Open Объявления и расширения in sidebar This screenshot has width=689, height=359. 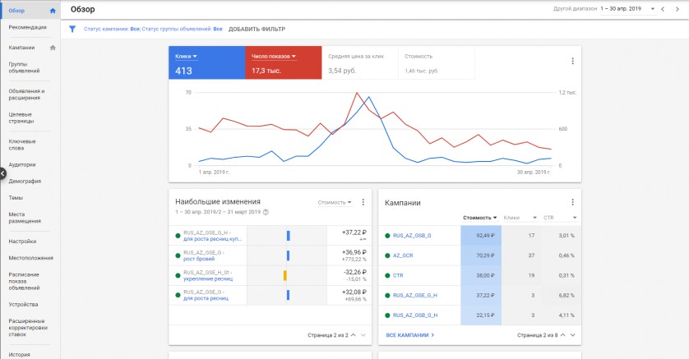tap(26, 94)
